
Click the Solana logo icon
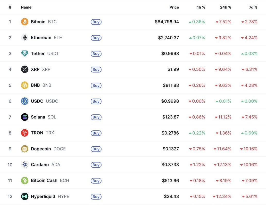[x=24, y=117]
